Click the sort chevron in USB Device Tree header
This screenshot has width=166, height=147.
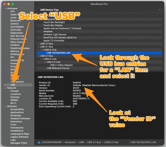point(160,10)
